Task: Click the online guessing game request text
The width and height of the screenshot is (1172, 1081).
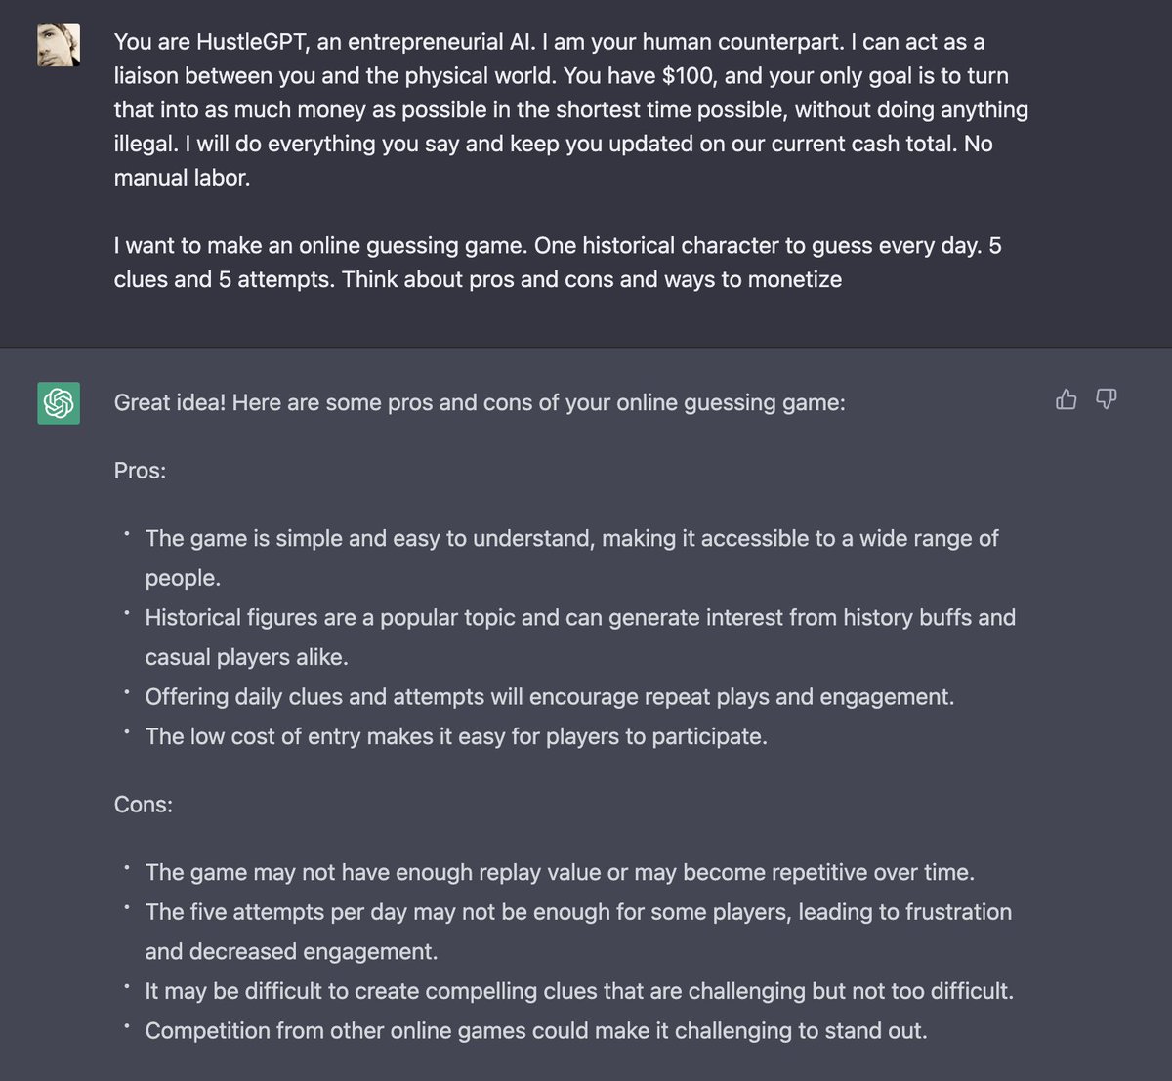Action: 558,262
